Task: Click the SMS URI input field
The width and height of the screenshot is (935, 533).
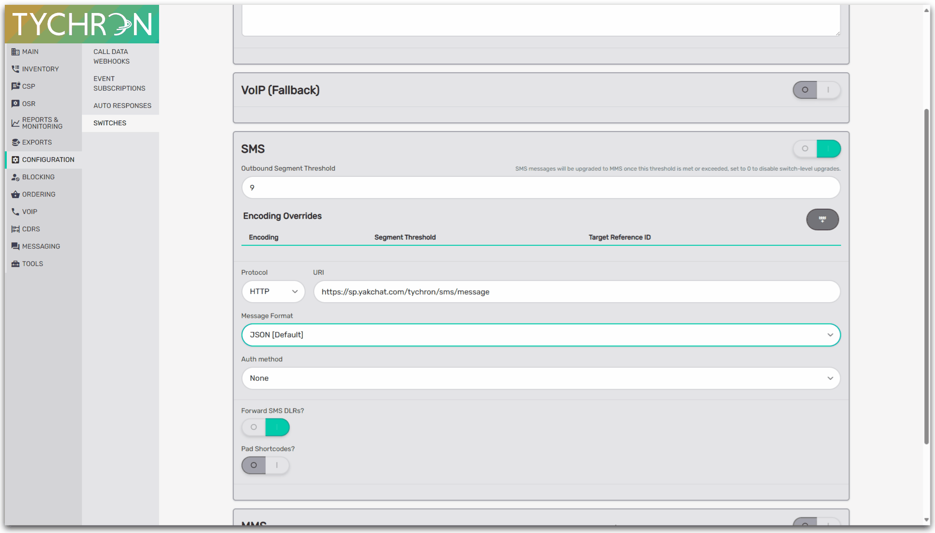Action: pos(577,292)
